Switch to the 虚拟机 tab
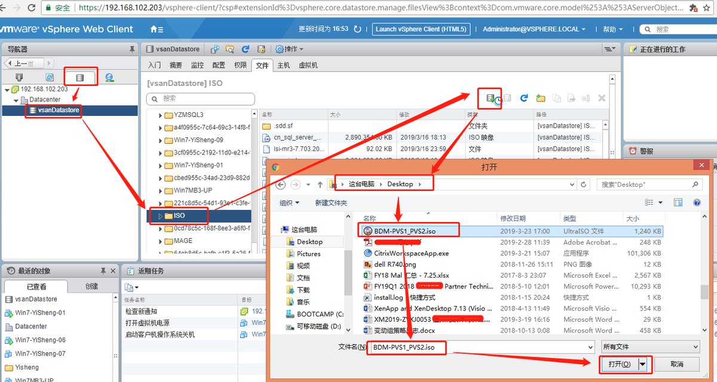717x382 pixels. (308, 65)
